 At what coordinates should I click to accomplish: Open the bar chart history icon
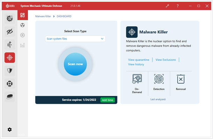tap(23, 45)
